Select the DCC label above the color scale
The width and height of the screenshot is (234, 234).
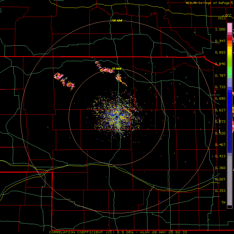[228, 16]
